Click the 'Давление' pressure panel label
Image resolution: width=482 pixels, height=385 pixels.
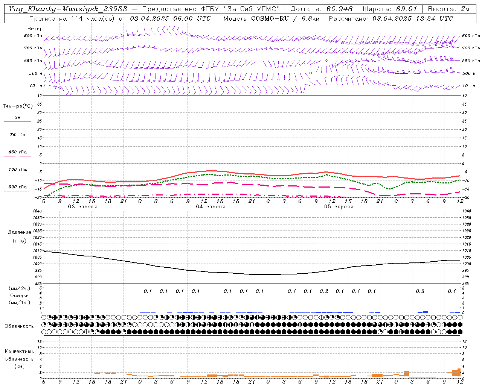click(20, 232)
